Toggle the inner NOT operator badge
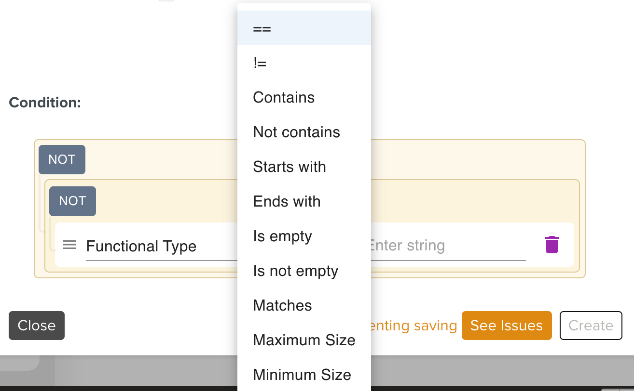The width and height of the screenshot is (634, 391). click(x=72, y=201)
